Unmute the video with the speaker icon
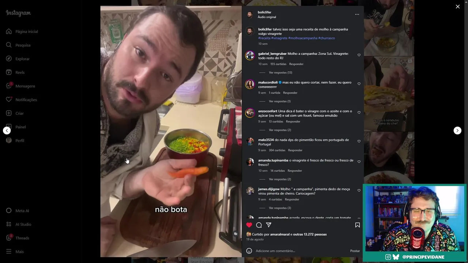This screenshot has width=468, height=263. [x=235, y=234]
